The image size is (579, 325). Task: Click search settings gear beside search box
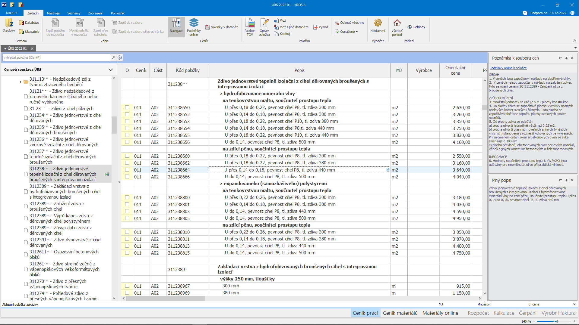120,57
